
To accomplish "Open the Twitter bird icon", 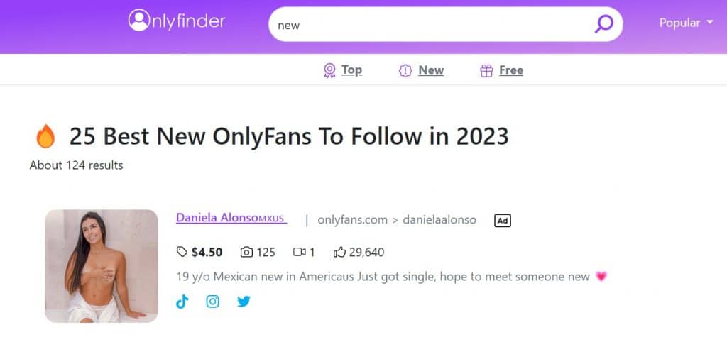I will pyautogui.click(x=244, y=302).
